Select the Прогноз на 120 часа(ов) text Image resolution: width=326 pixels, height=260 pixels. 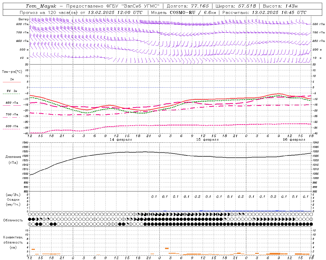point(49,12)
